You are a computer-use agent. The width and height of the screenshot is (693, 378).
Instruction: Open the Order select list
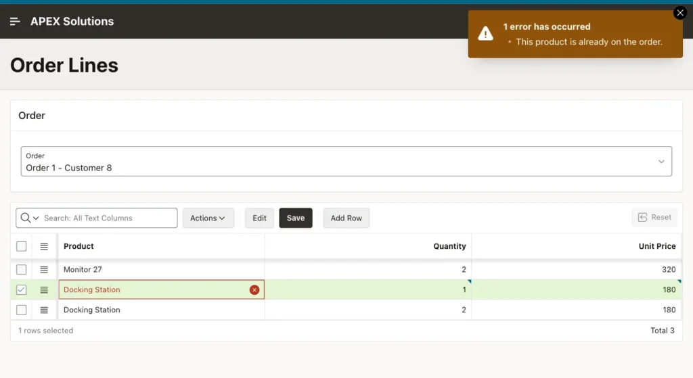346,161
